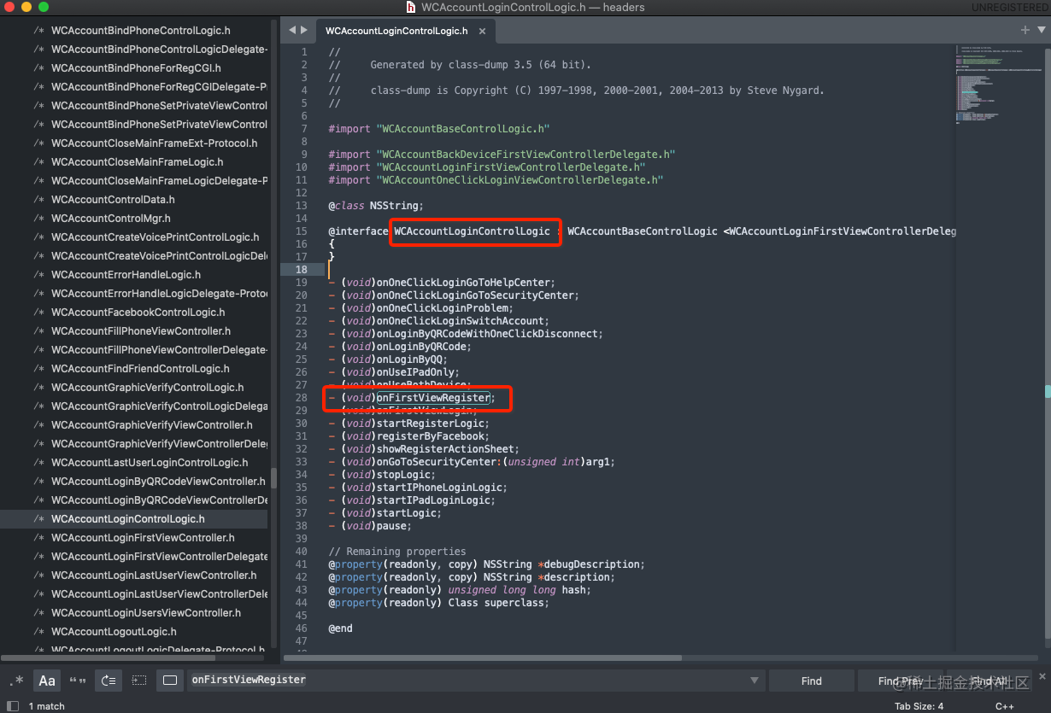The image size is (1051, 713).
Task: Click the Find Prev button
Action: [900, 681]
